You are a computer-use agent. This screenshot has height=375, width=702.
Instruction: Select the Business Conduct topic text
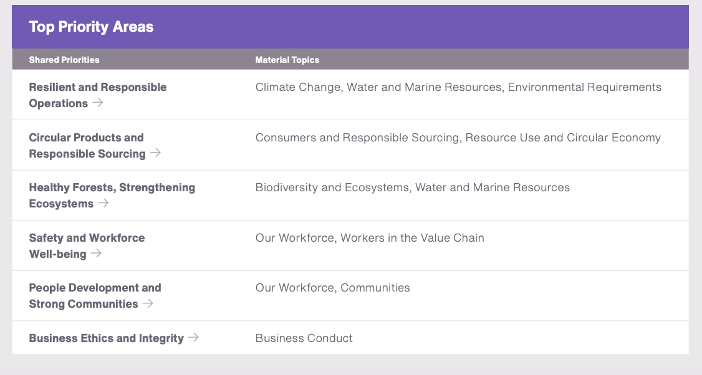(304, 338)
